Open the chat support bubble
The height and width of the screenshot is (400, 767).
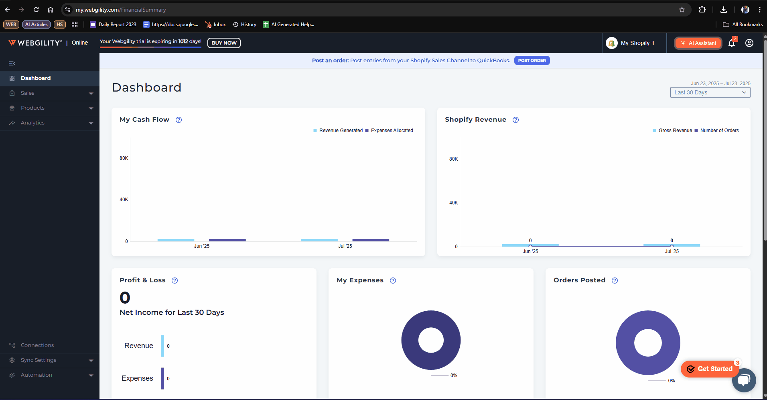coord(744,380)
